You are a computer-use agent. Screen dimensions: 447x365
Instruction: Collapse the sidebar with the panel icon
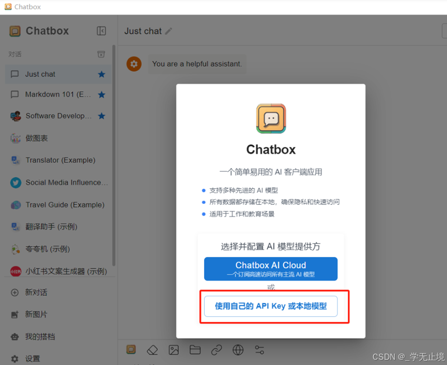(x=101, y=31)
